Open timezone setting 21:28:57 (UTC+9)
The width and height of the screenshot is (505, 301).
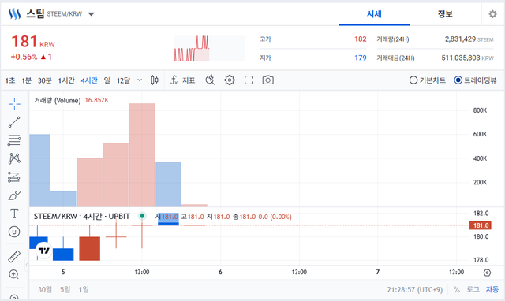pos(415,290)
